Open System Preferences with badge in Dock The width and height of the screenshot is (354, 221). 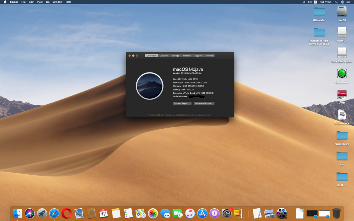pyautogui.click(x=227, y=213)
